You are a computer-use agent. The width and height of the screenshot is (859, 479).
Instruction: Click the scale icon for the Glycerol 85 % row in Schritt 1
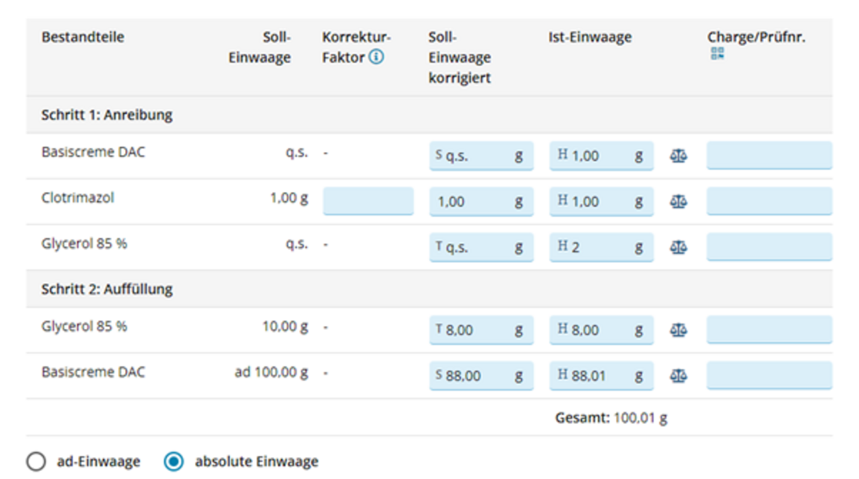point(678,247)
